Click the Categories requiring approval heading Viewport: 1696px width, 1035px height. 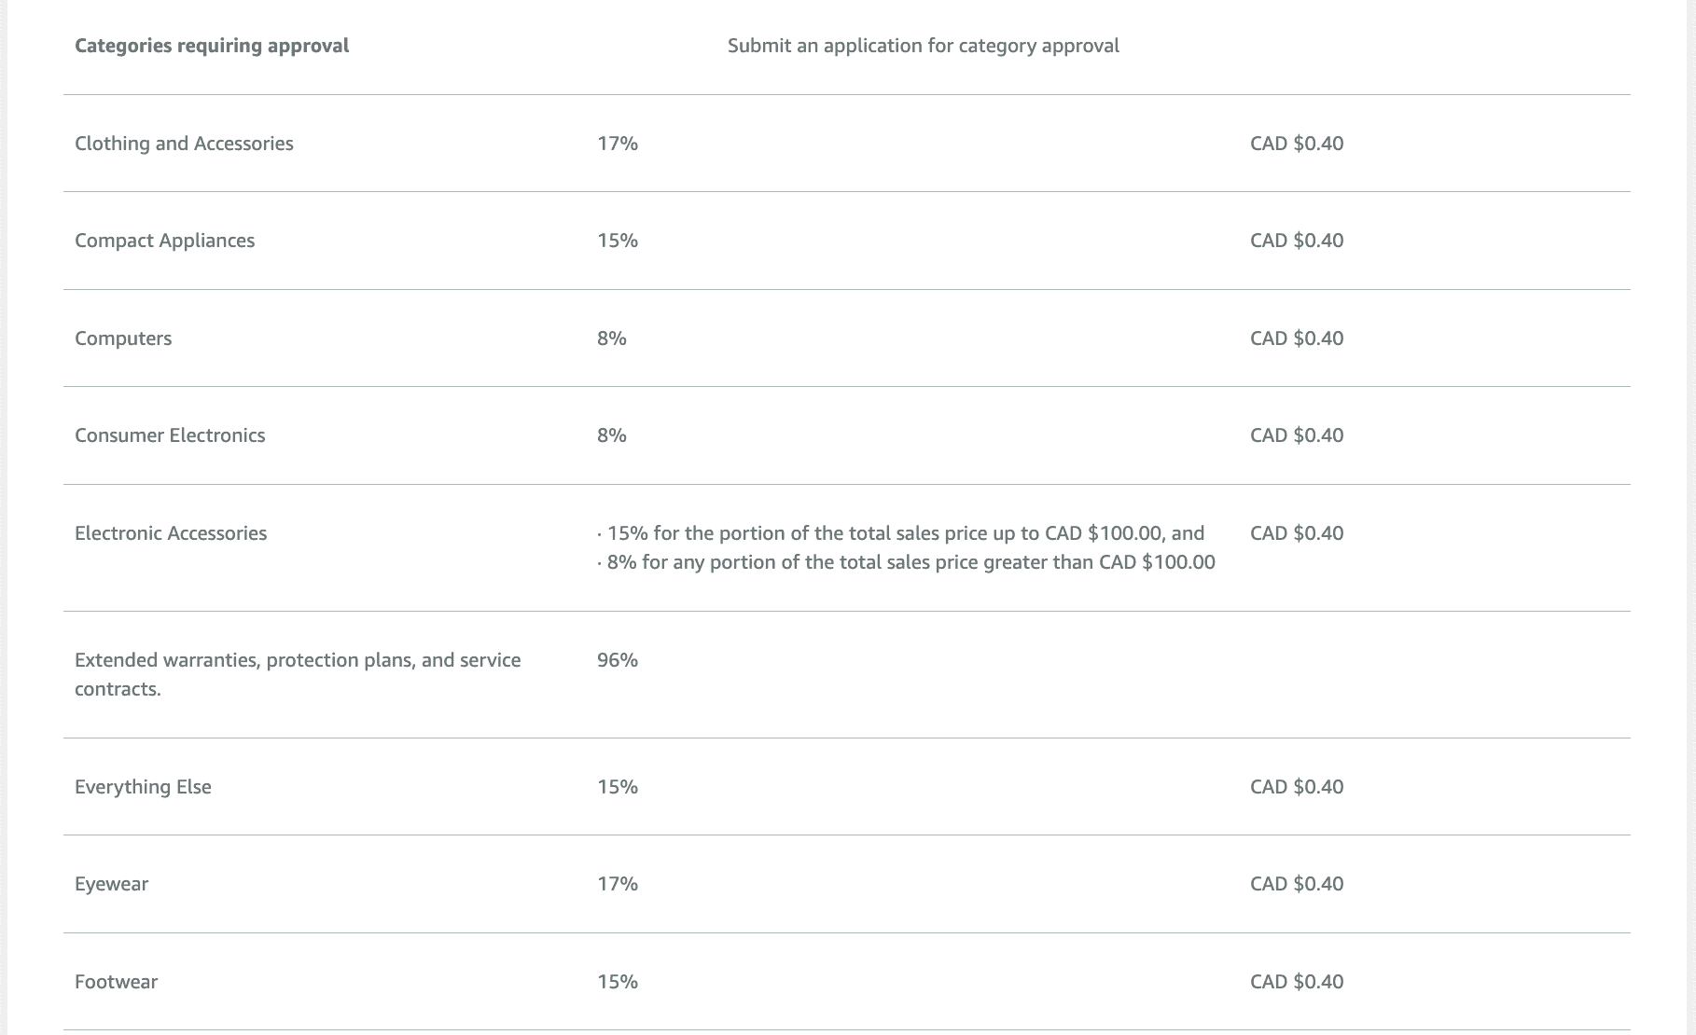(212, 46)
